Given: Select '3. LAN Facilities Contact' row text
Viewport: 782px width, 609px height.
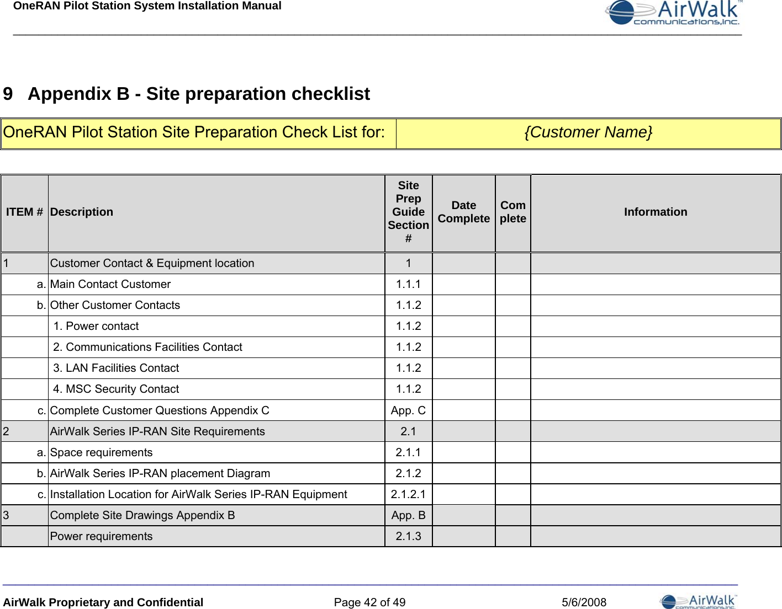Looking at the screenshot, I should point(116,368).
